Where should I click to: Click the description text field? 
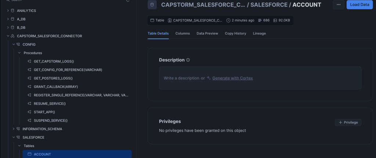point(260,78)
